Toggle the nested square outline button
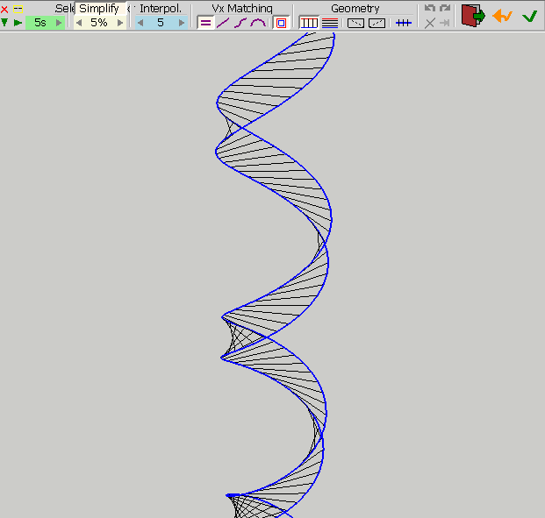Image resolution: width=545 pixels, height=518 pixels. [281, 23]
